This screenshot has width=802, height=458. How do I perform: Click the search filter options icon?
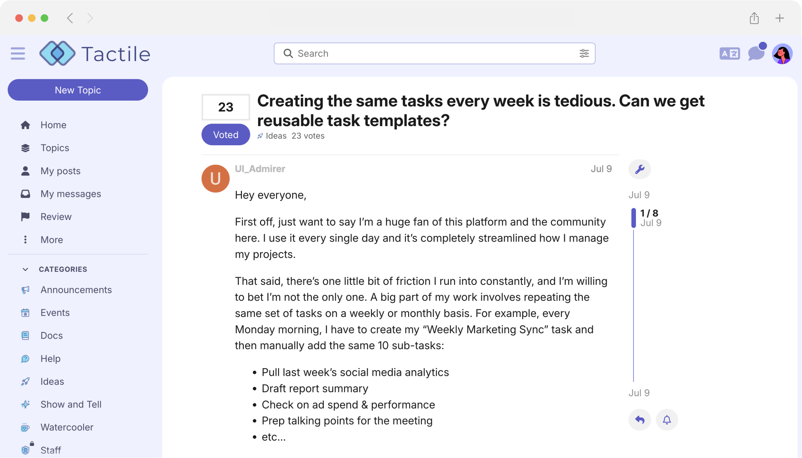coord(584,53)
